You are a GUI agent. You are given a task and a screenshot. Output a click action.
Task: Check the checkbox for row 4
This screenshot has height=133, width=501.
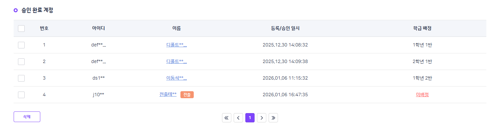click(x=21, y=95)
